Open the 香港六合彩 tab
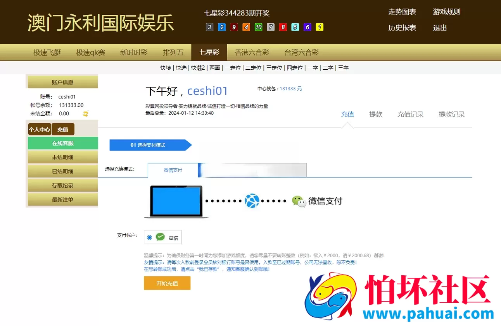This screenshot has width=501, height=326. (252, 52)
